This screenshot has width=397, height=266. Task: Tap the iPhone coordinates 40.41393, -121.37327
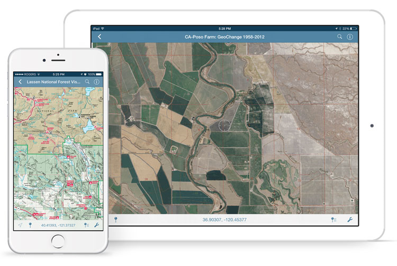tap(58, 225)
